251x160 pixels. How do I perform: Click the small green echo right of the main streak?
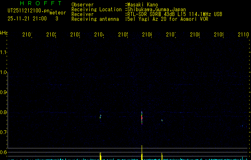[x=162, y=120]
